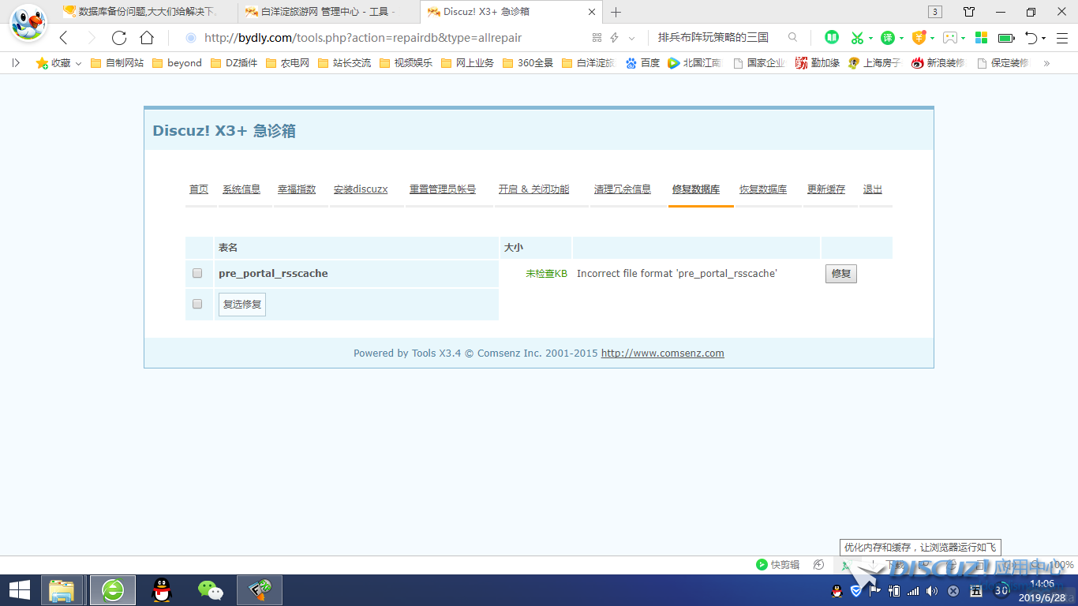Open the undo history dropdown arrow
The height and width of the screenshot is (606, 1078).
tap(1043, 38)
